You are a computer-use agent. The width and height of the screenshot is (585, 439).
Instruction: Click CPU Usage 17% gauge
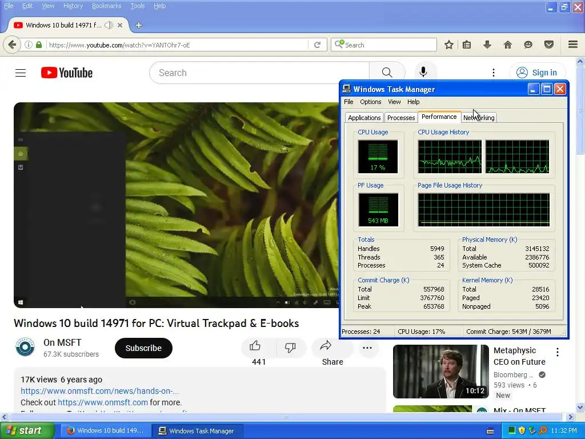378,157
